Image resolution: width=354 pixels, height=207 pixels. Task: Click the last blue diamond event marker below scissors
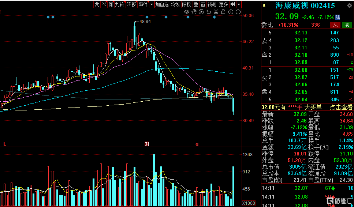[x=214, y=17]
